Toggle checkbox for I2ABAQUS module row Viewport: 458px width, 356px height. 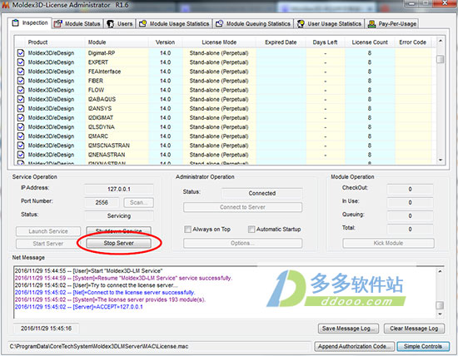point(21,99)
